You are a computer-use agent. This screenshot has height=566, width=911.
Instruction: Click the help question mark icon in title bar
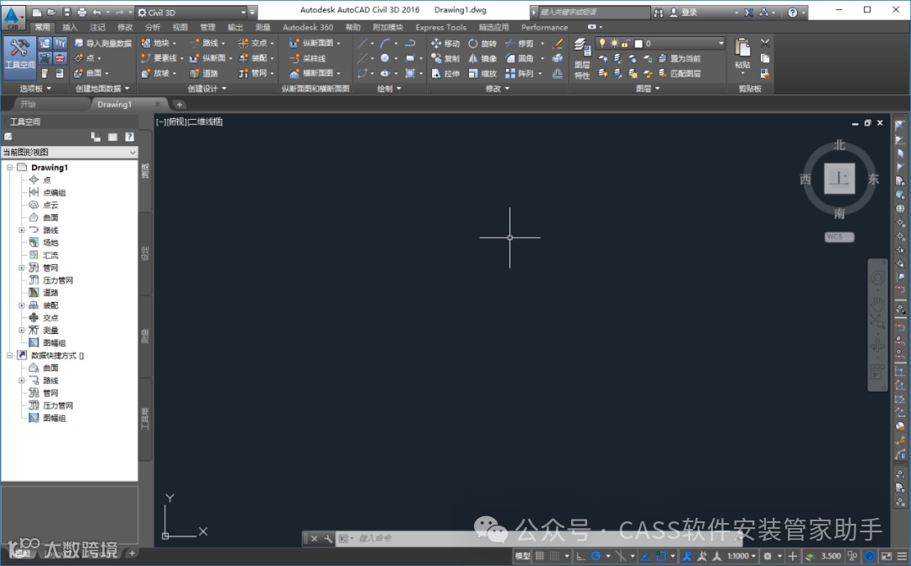tap(792, 12)
